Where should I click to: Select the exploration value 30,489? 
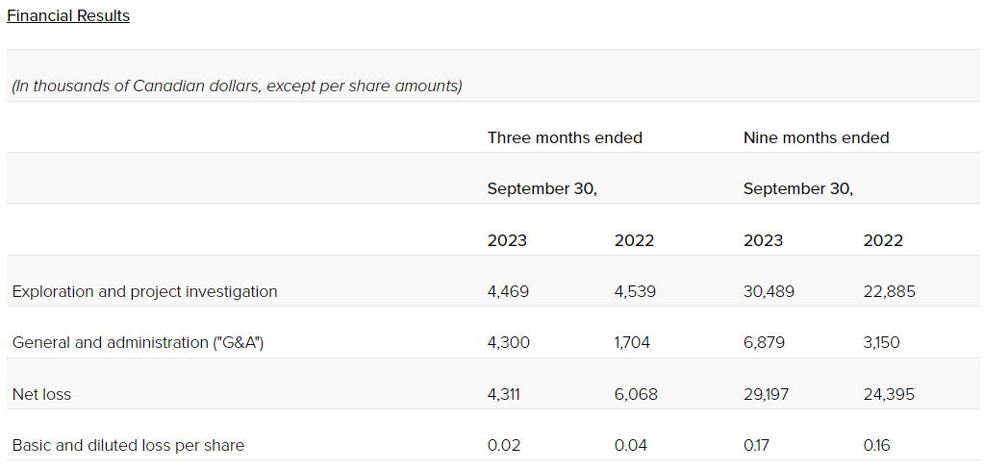pos(769,291)
